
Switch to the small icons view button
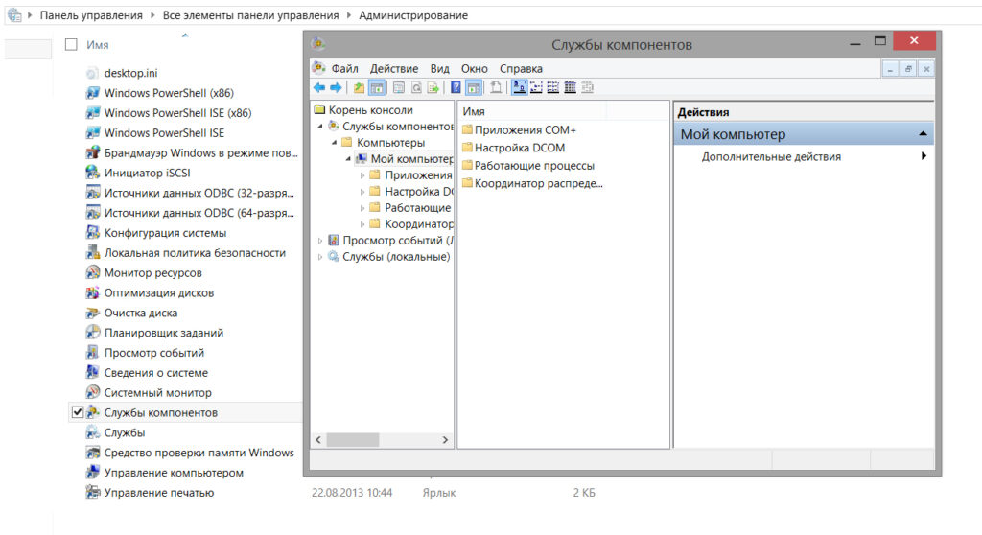pos(536,87)
